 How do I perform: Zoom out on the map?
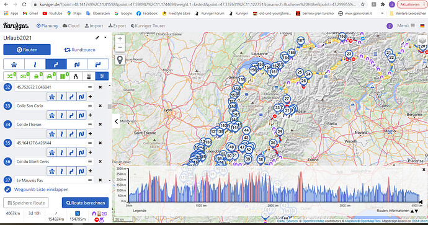120,48
